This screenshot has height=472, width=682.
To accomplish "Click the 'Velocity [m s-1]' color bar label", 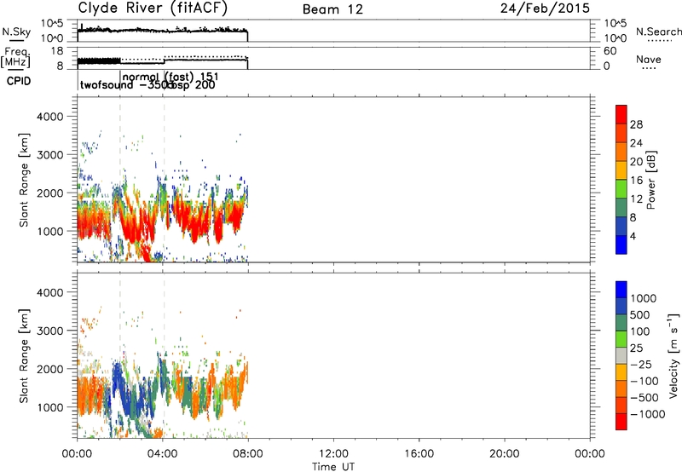I will pyautogui.click(x=673, y=355).
